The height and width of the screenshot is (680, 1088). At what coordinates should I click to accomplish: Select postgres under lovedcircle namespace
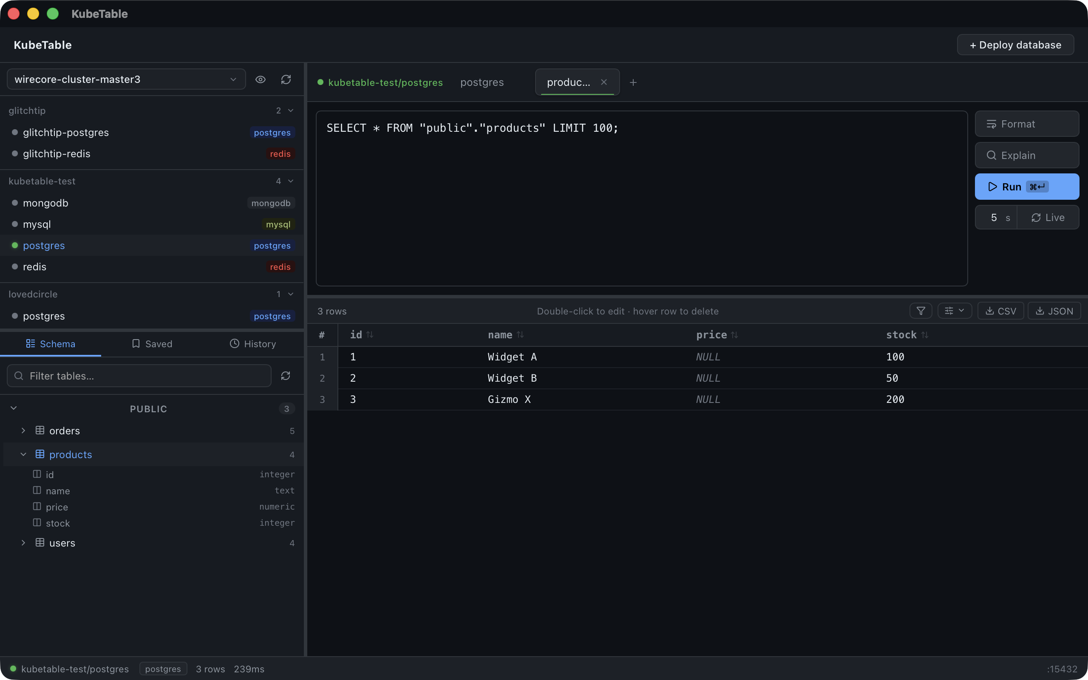coord(152,316)
